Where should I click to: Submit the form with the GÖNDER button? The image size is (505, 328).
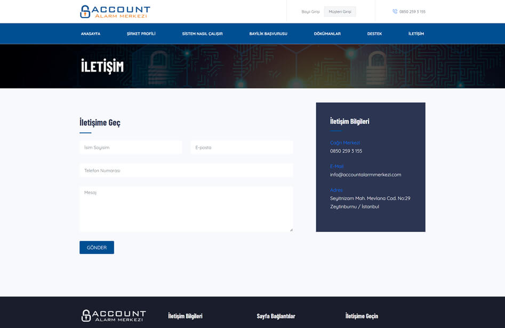pyautogui.click(x=97, y=247)
